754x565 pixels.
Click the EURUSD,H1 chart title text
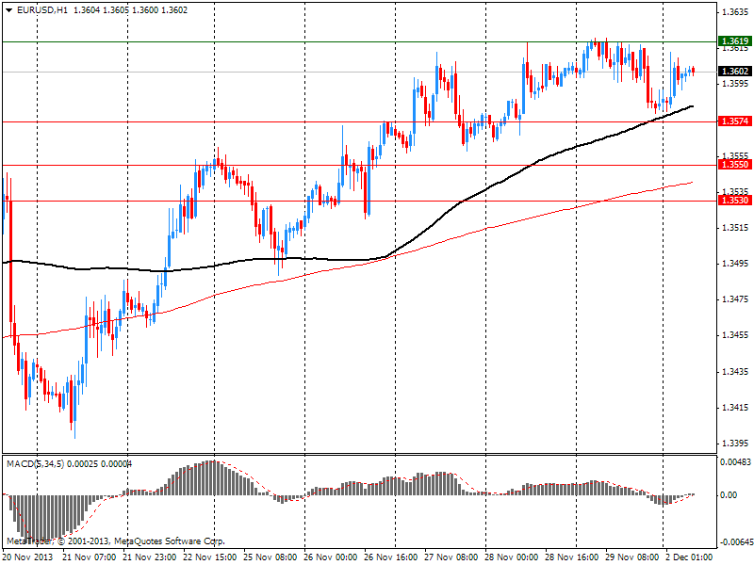(x=40, y=8)
